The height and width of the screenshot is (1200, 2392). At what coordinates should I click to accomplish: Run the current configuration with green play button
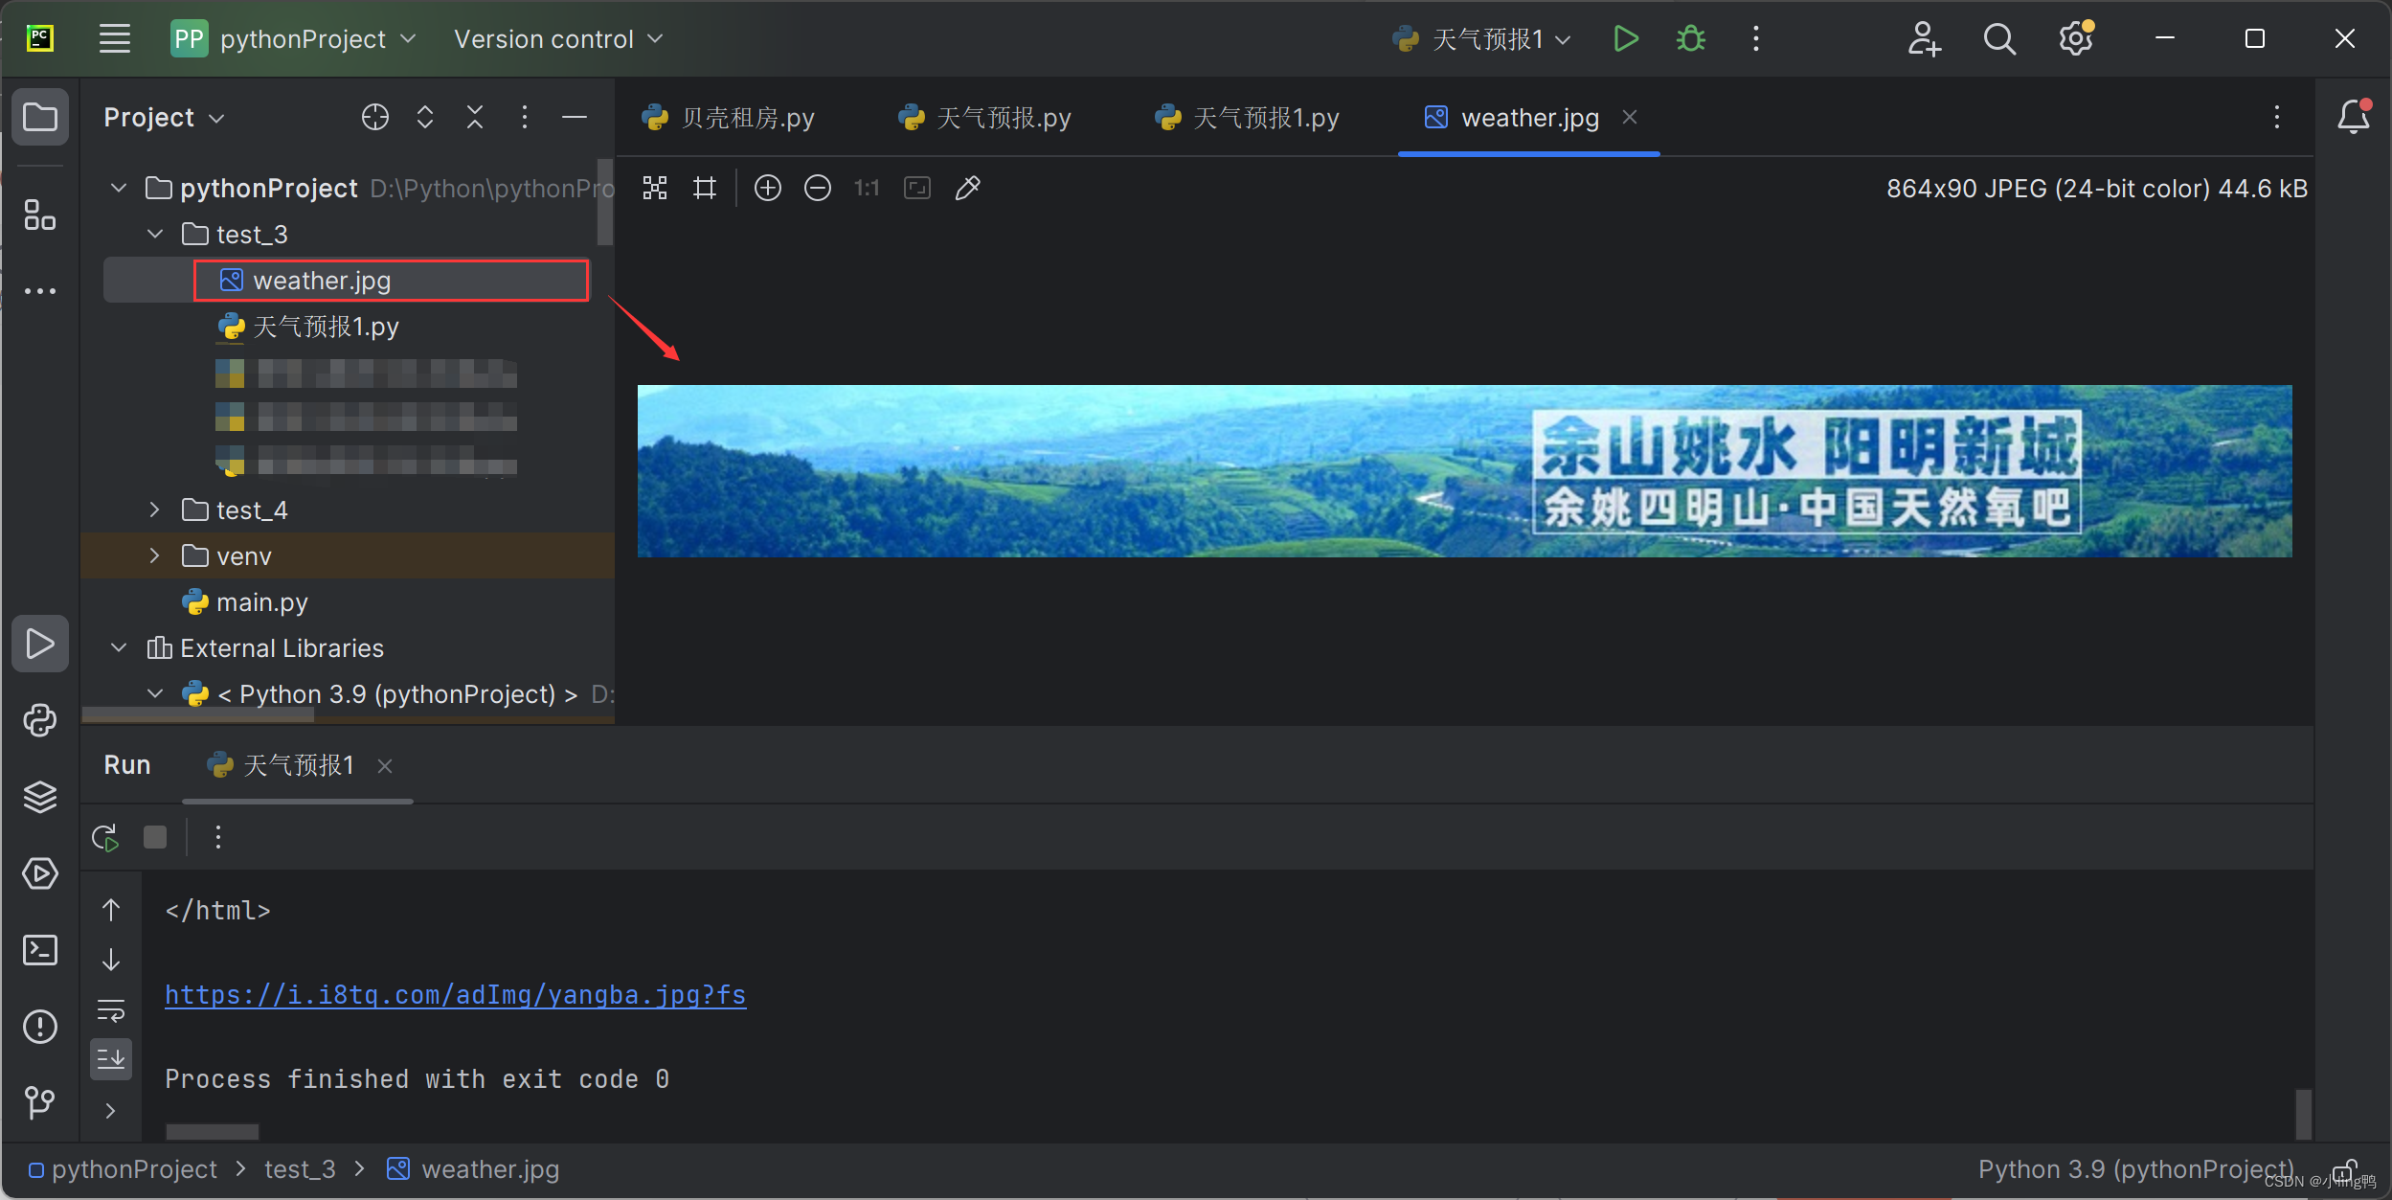pos(1625,38)
